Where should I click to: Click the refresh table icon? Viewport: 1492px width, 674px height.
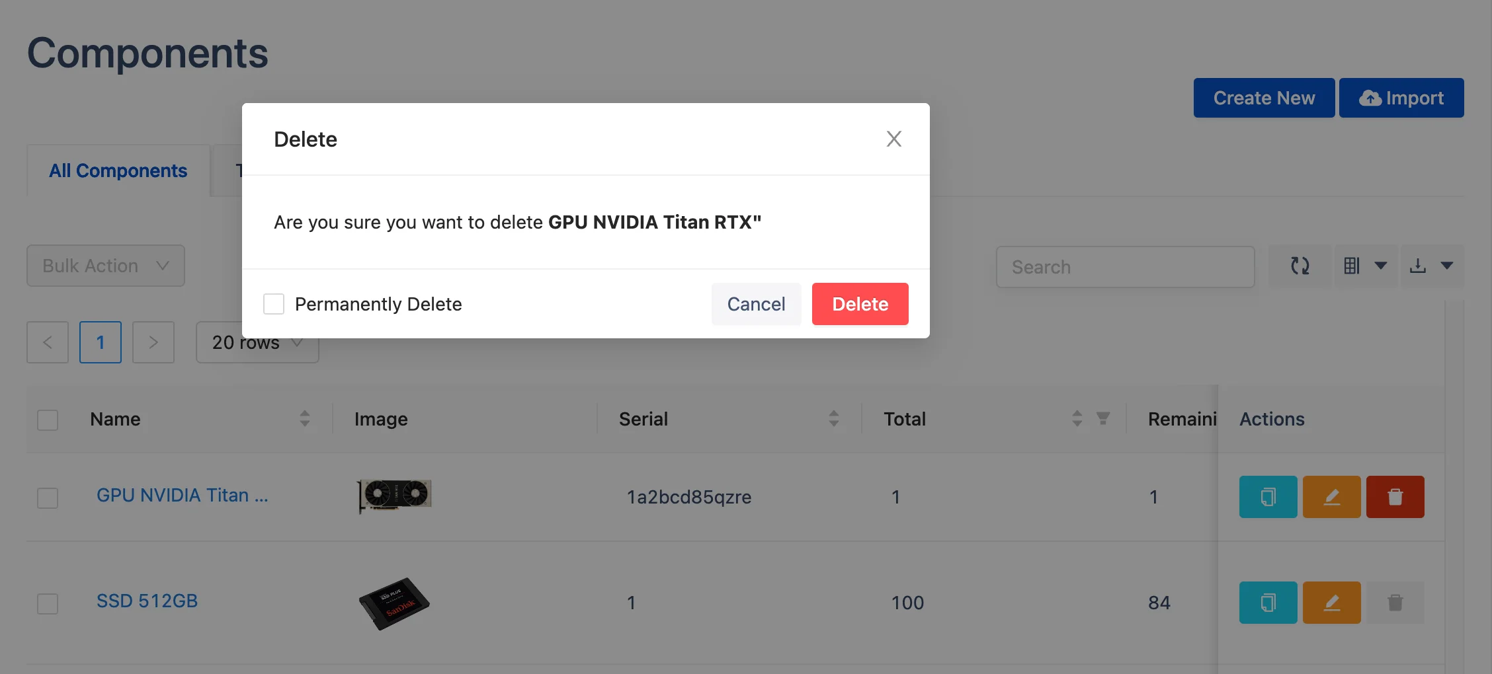click(x=1299, y=266)
